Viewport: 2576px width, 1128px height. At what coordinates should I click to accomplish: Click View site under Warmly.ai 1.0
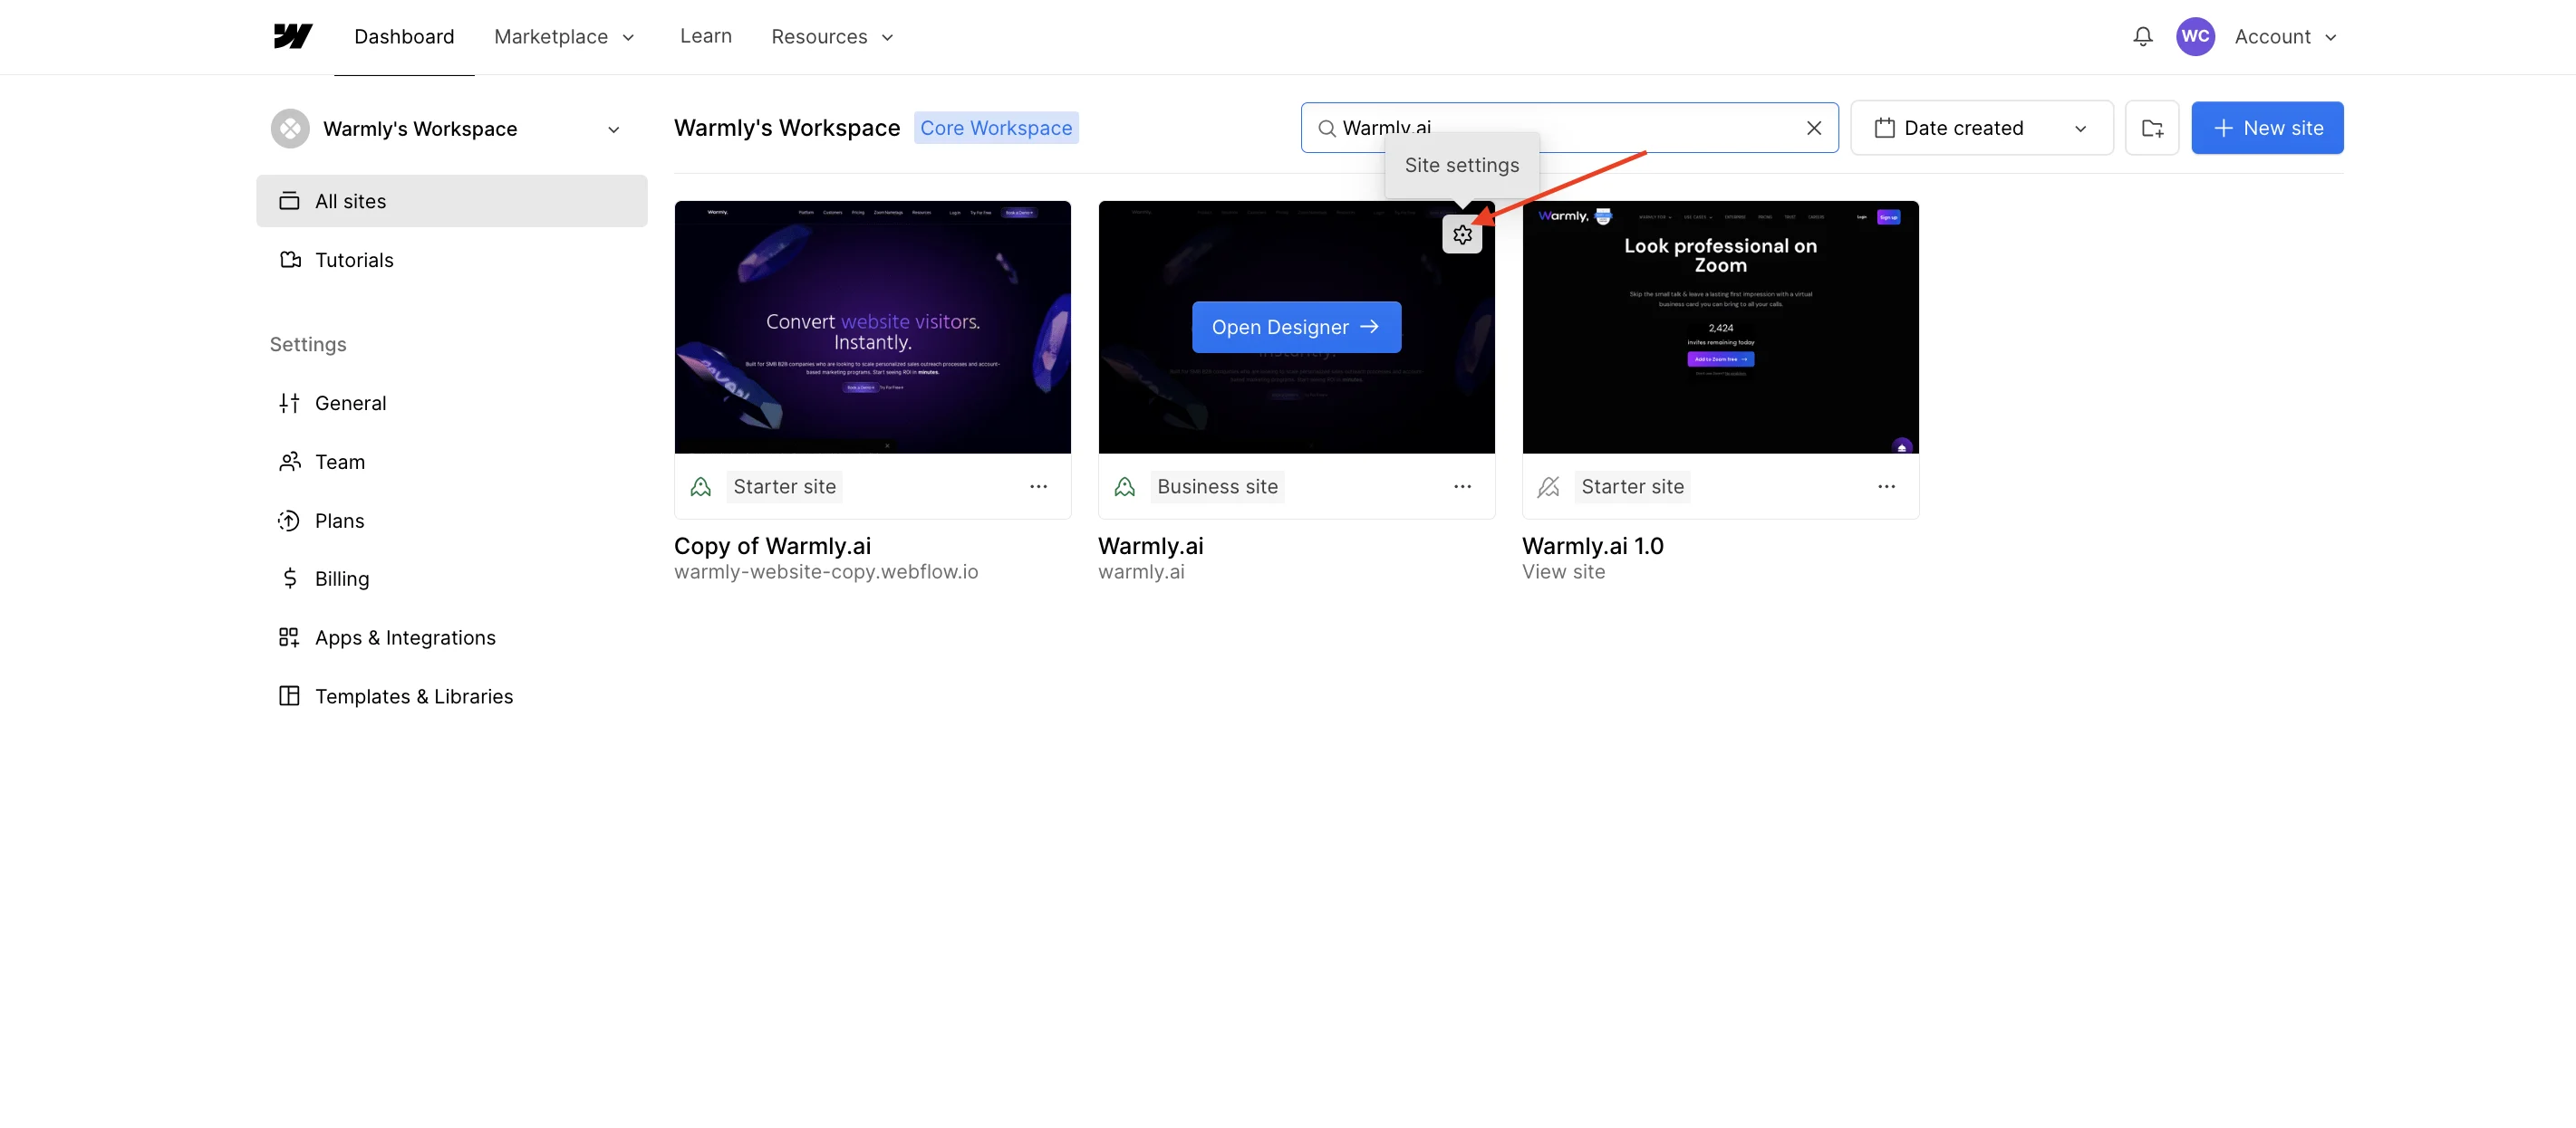pos(1563,571)
